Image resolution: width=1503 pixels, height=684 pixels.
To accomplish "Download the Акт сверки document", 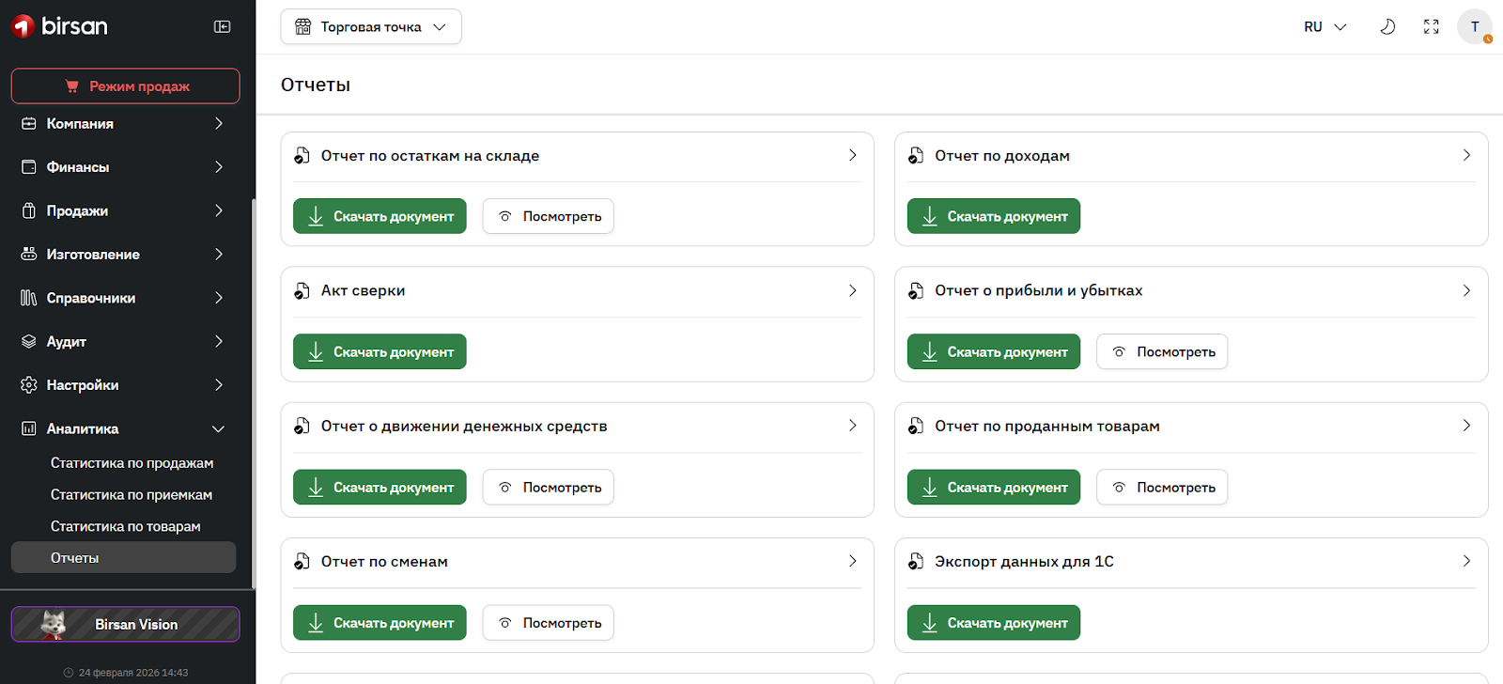I will [x=380, y=352].
